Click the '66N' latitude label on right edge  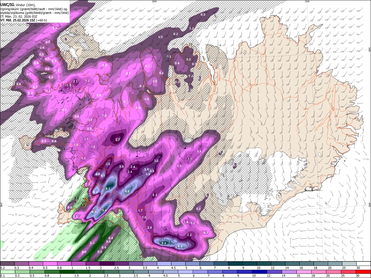point(370,50)
